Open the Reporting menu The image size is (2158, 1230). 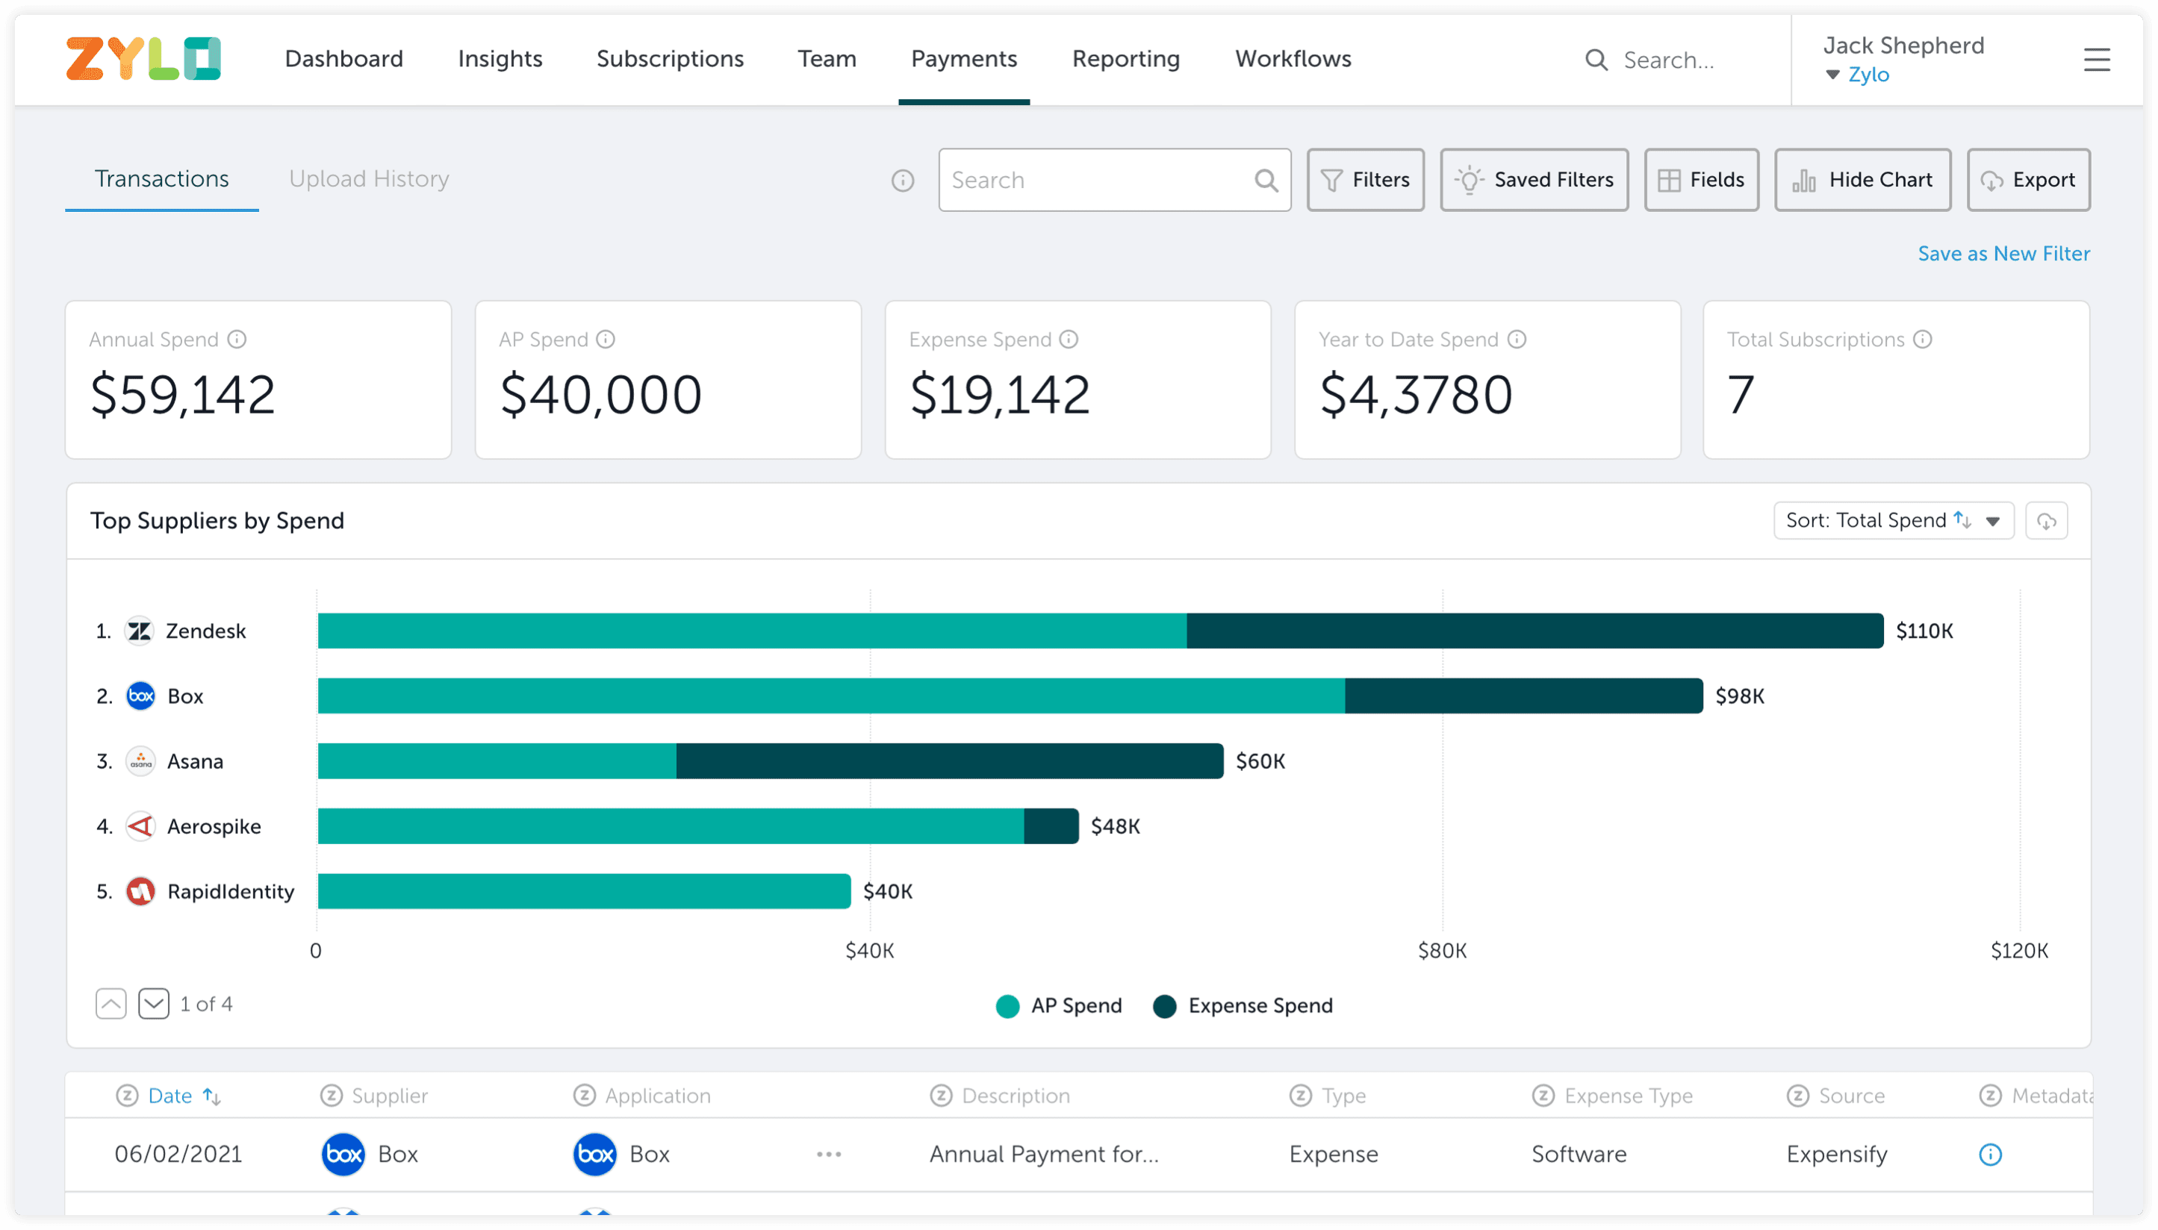coord(1125,59)
